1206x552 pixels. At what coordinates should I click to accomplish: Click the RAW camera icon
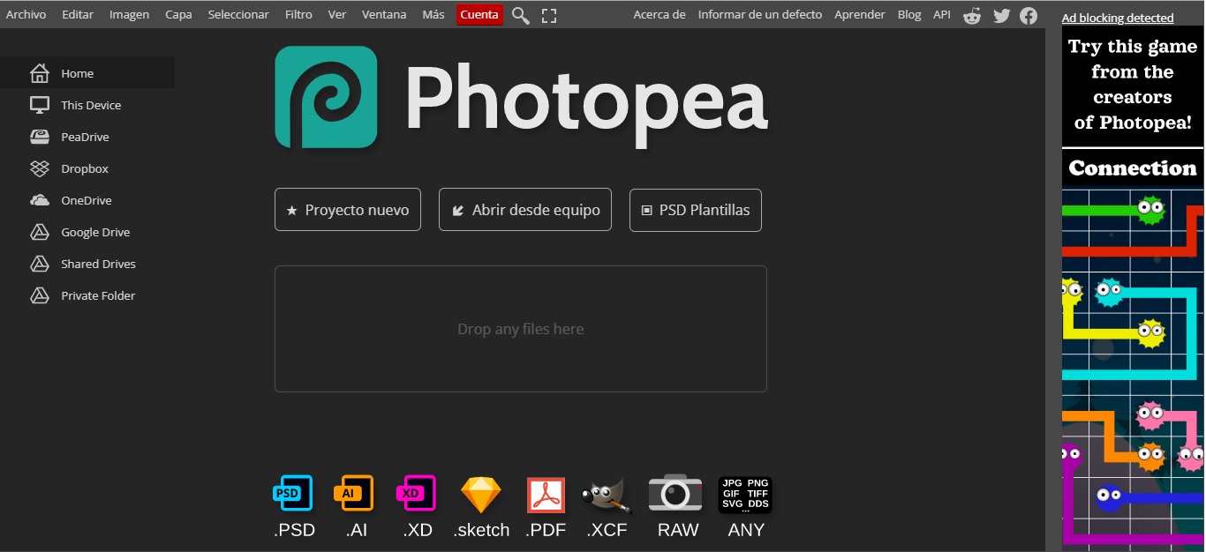[x=675, y=493]
